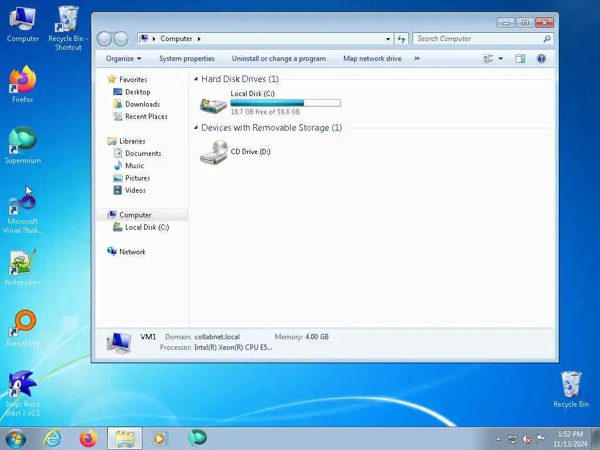Select Downloads in the navigation pane
The image size is (600, 450).
[142, 104]
